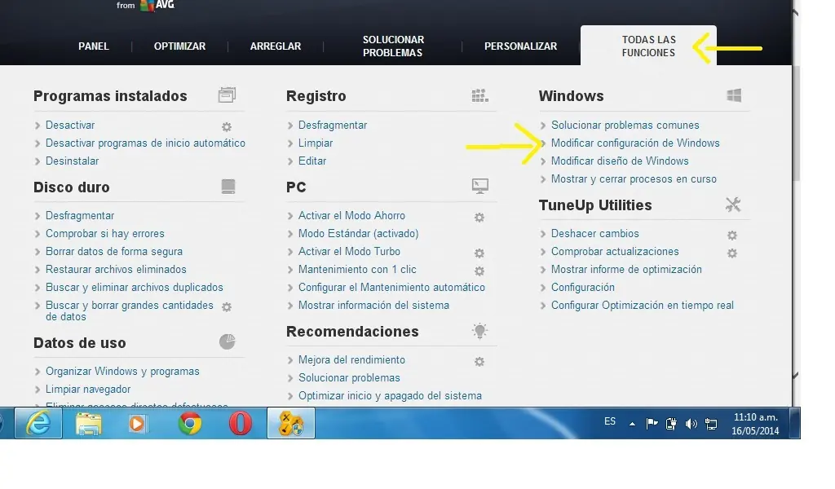Click Desactivar programas de inicio automático
835x489 pixels.
tap(145, 143)
